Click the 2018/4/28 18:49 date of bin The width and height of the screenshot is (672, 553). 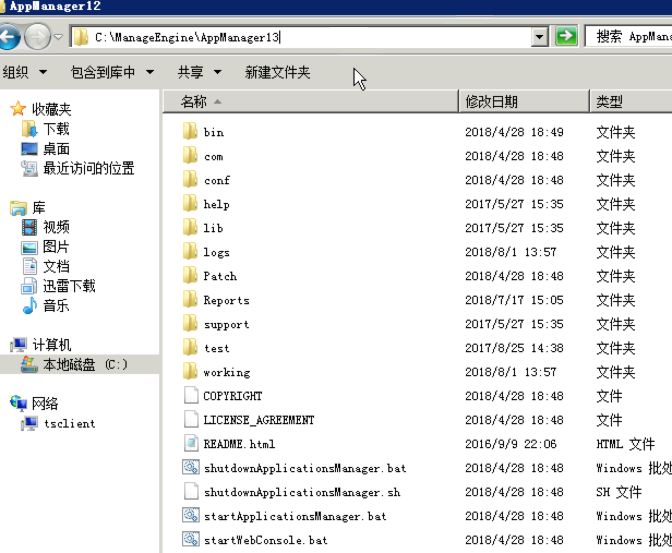coord(514,133)
